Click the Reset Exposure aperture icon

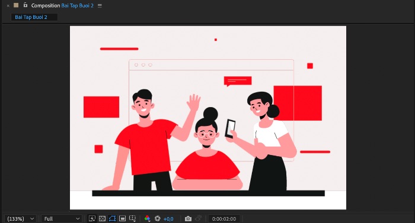(158, 218)
